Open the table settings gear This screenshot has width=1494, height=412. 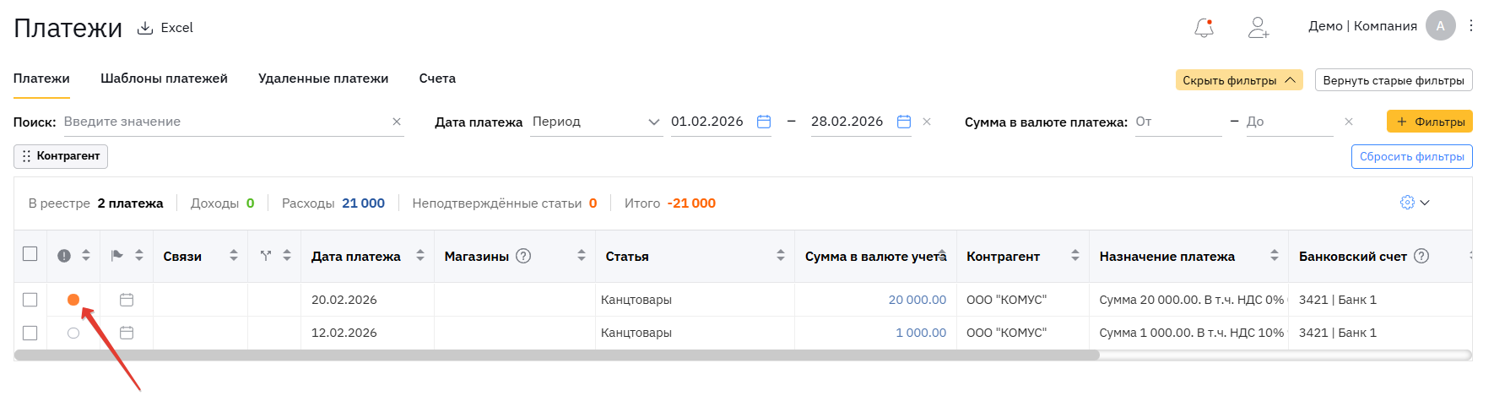pyautogui.click(x=1407, y=203)
